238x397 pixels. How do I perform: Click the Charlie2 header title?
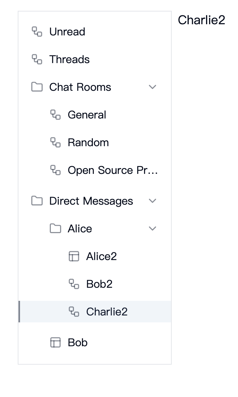coord(201,20)
